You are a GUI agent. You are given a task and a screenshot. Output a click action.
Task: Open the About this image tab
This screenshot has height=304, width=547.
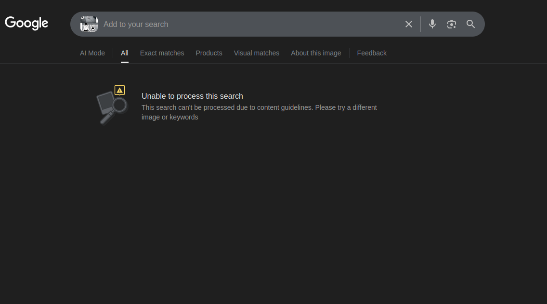pos(316,53)
